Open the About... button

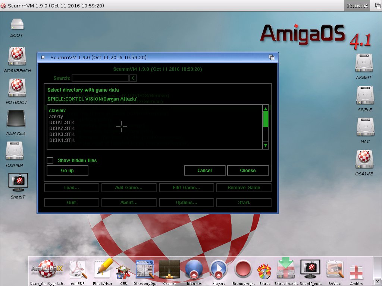[x=129, y=202]
